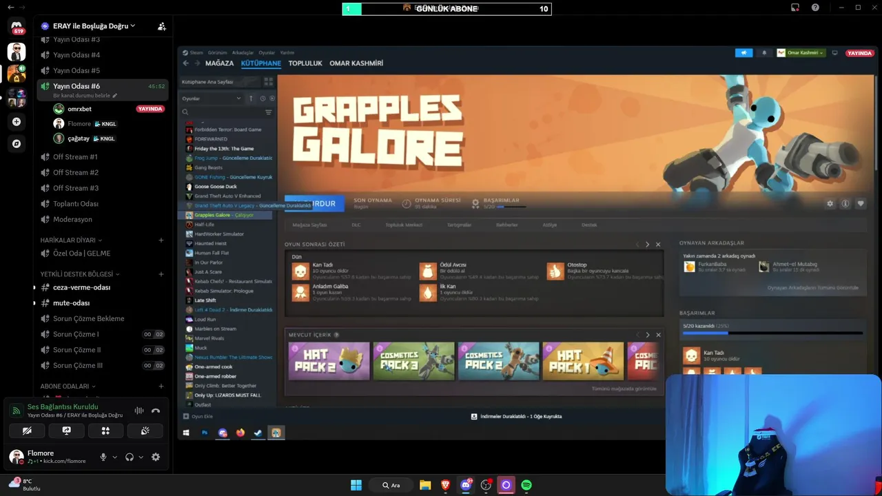Click Ara search box on Windows taskbar
Screen dimensions: 882x496
[391, 485]
